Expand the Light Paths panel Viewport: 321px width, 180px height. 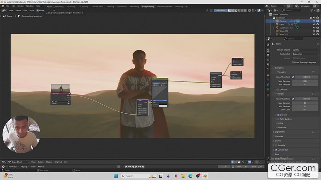[274, 132]
